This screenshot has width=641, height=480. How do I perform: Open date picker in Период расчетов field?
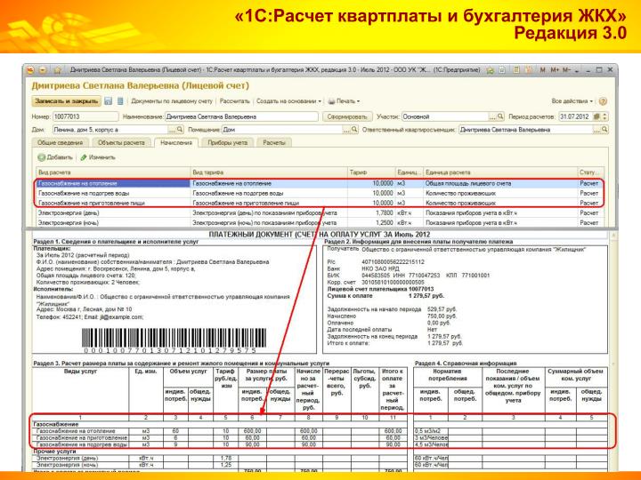[596, 116]
